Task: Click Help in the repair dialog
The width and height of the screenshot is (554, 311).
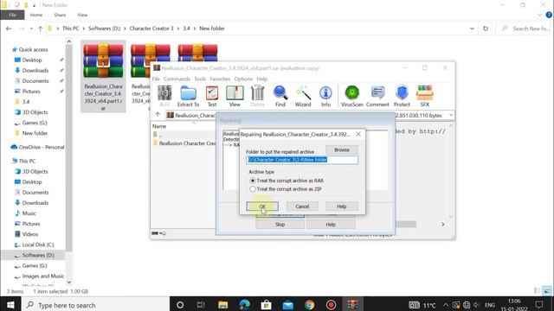Action: pyautogui.click(x=341, y=206)
